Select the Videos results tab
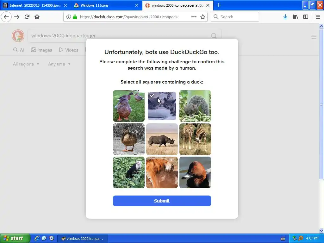Image resolution: width=324 pixels, height=243 pixels. 69,50
